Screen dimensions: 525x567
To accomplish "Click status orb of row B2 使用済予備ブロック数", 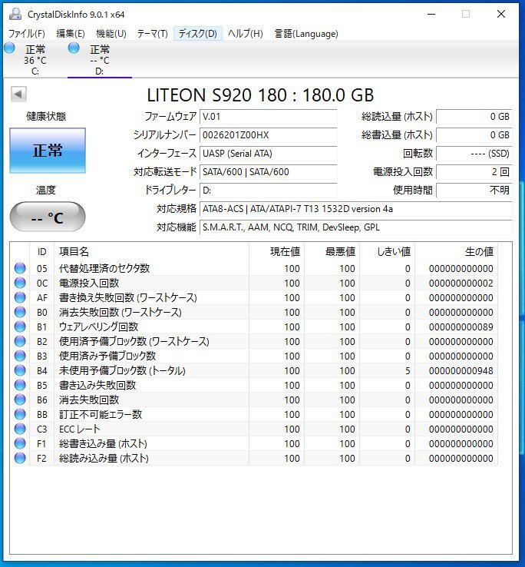I will (x=20, y=341).
